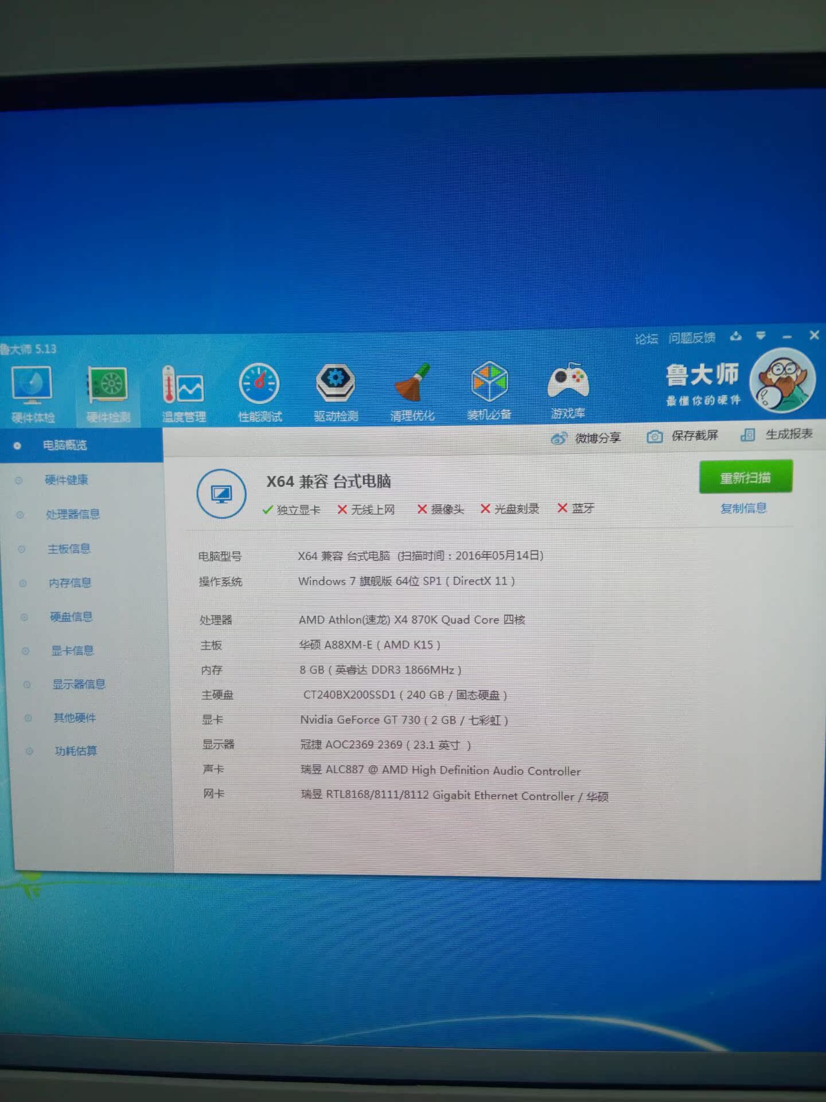This screenshot has height=1102, width=826.
Task: Open 驱动检测 driver detection
Action: click(x=336, y=392)
